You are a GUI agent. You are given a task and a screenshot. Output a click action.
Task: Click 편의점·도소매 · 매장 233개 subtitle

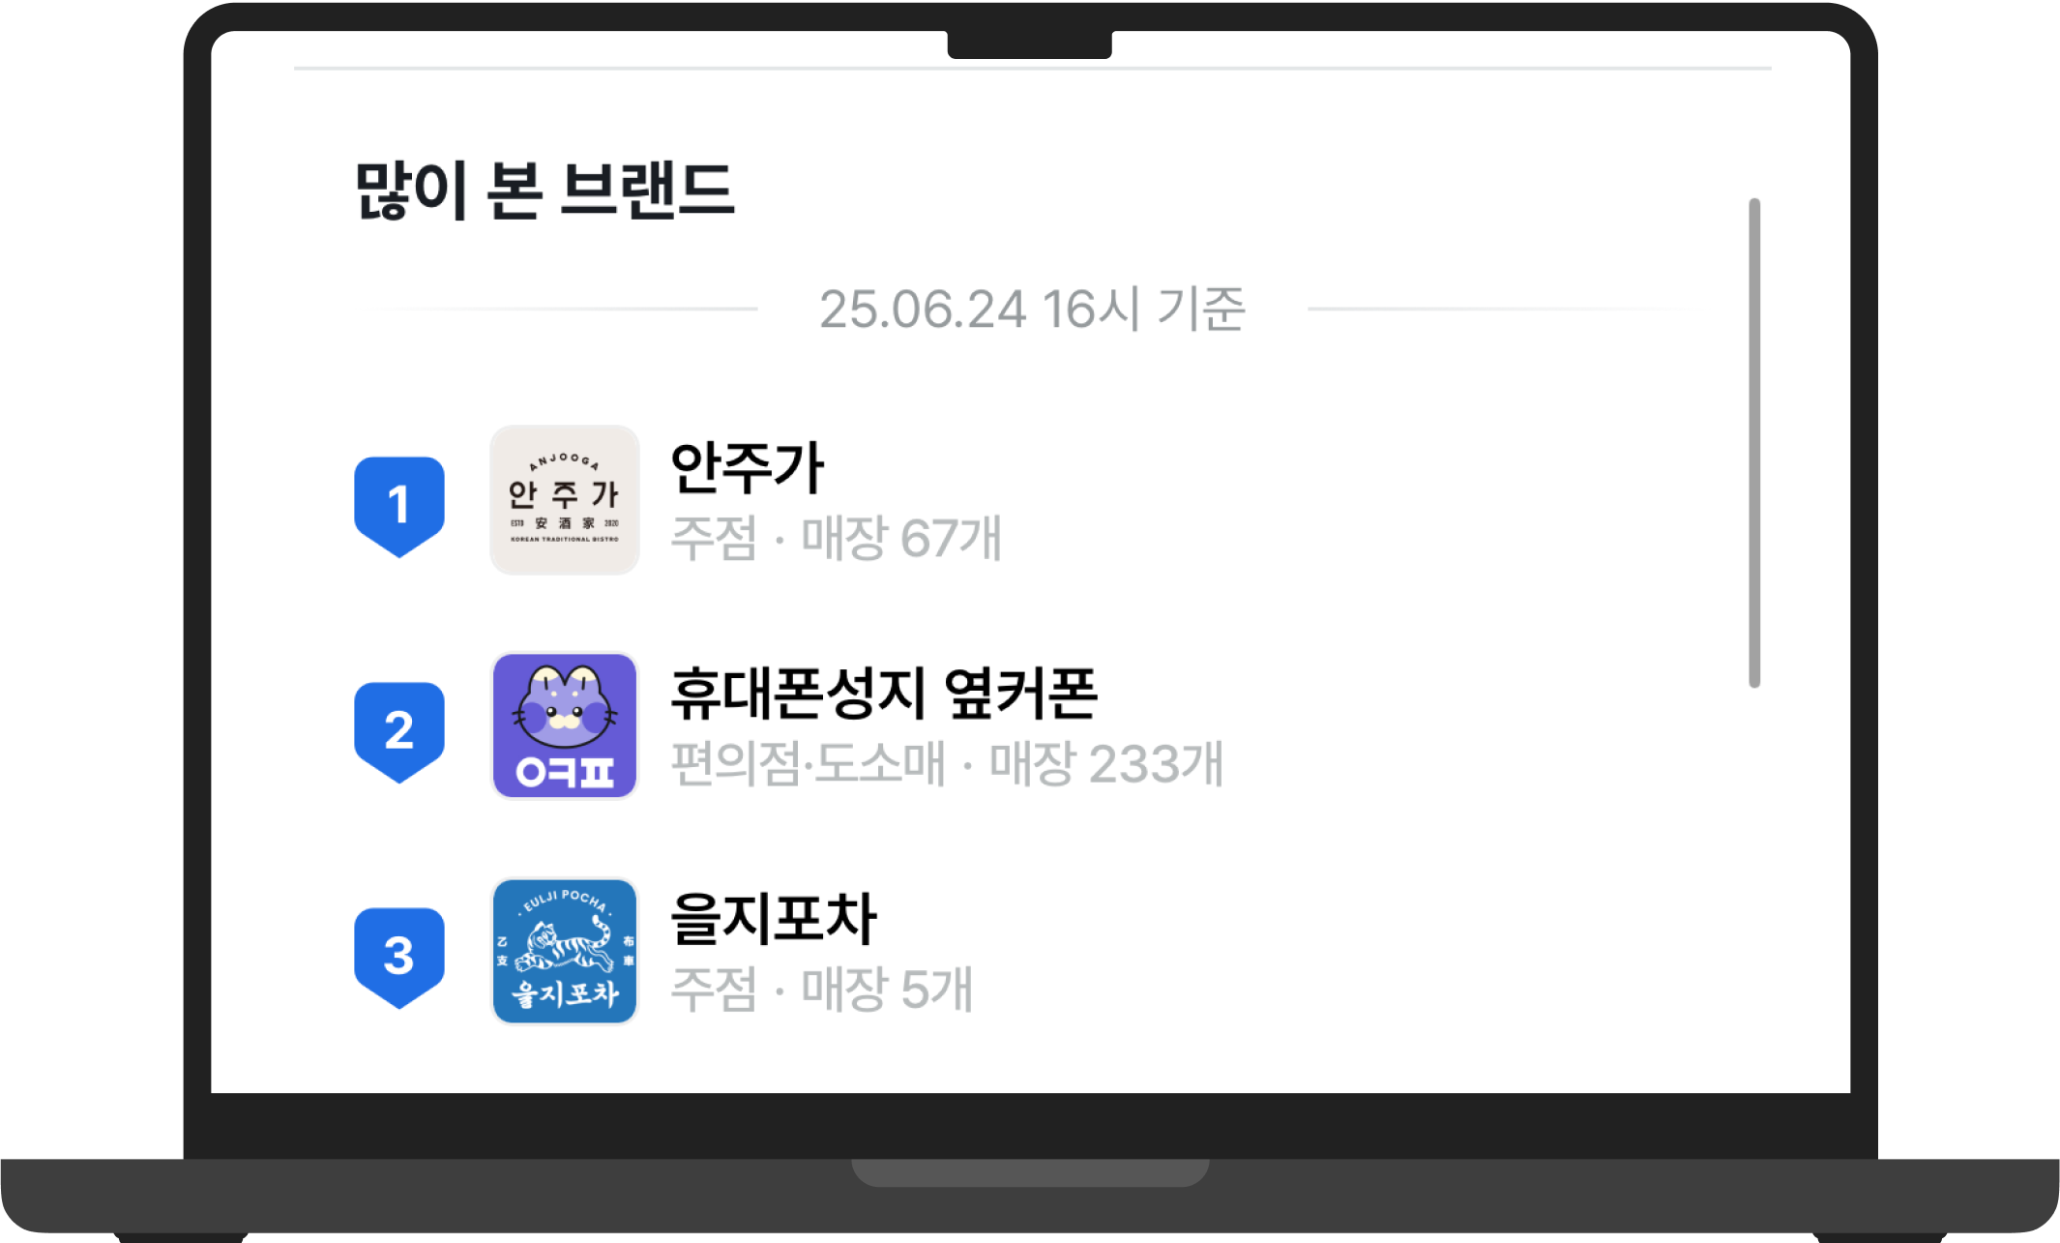click(948, 763)
